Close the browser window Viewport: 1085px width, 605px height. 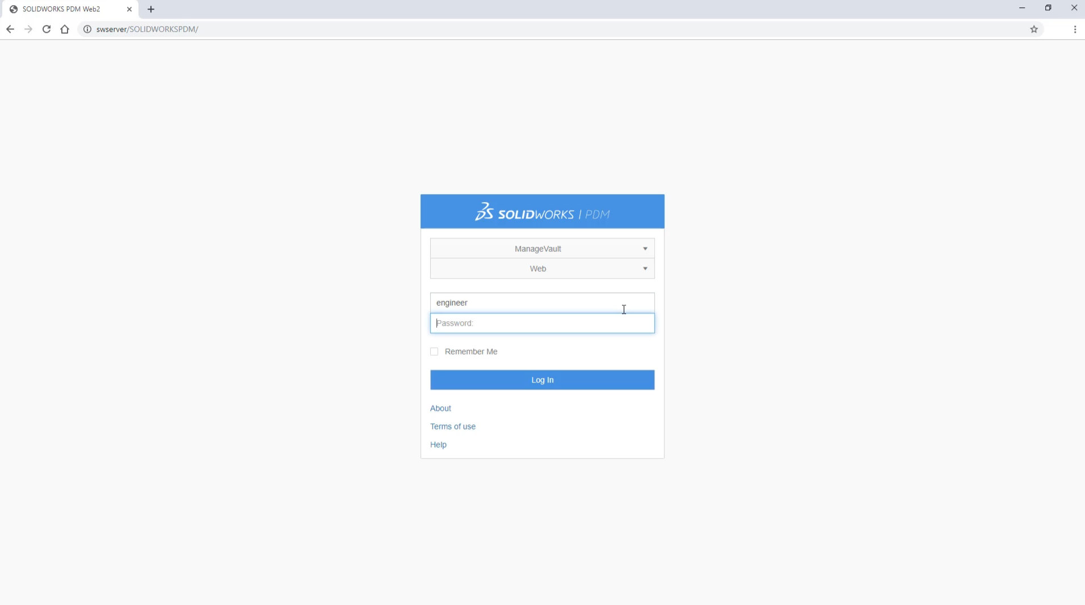[x=1074, y=8]
